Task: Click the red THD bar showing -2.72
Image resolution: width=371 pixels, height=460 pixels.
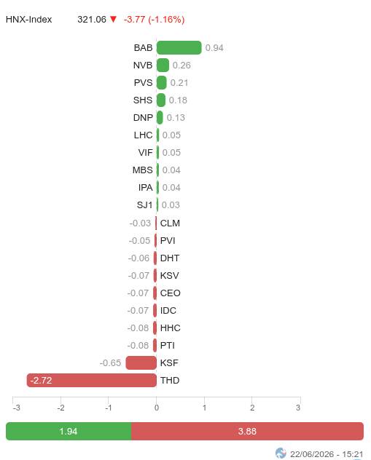Action: tap(91, 380)
